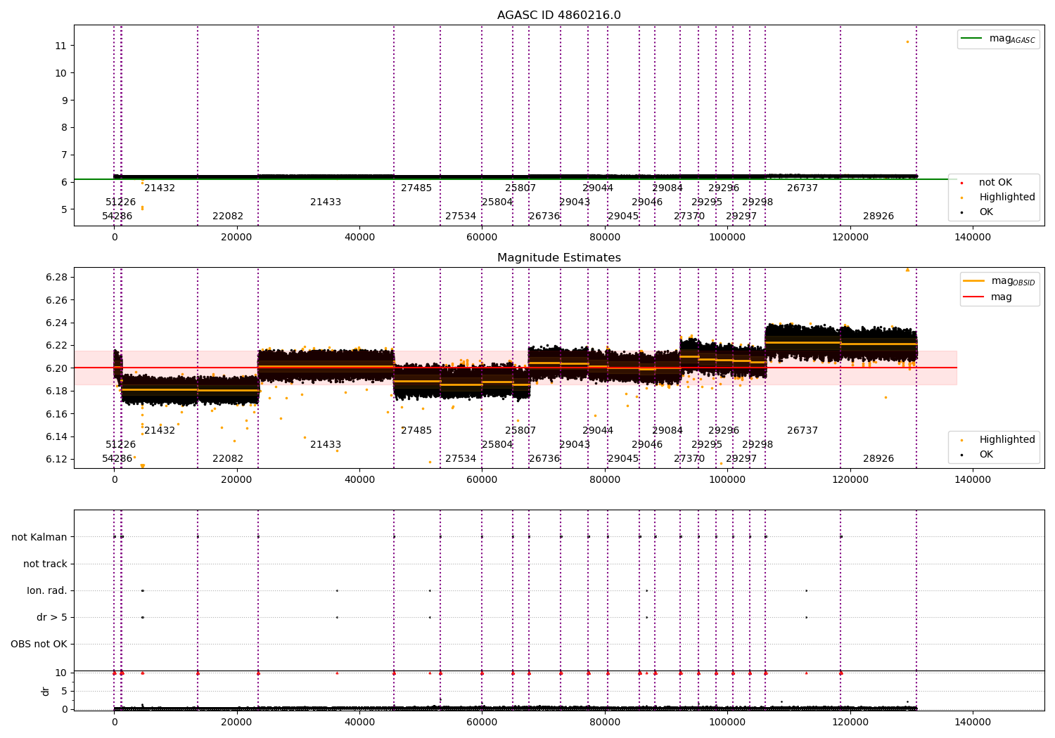Click the 'not Kalman' row label
Screen dimensions: 1055x738
pos(39,537)
